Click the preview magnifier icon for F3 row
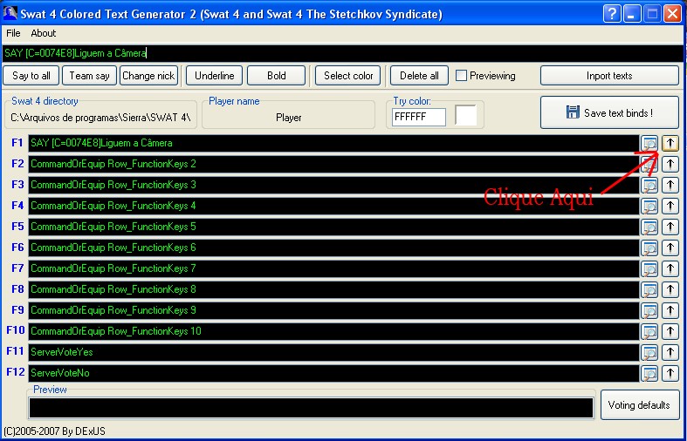 point(649,185)
